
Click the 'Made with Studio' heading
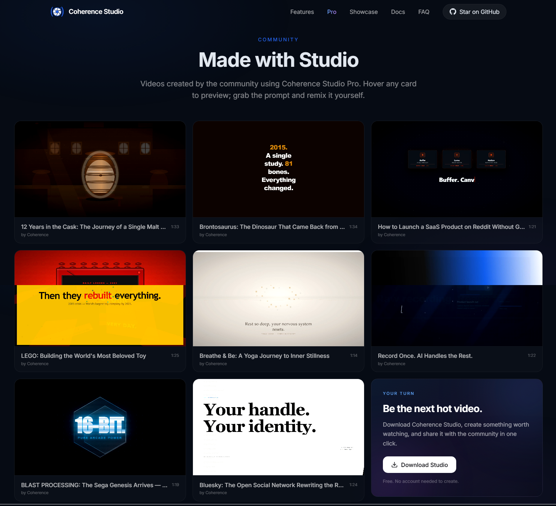(278, 60)
